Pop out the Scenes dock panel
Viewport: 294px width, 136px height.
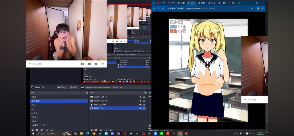click(87, 93)
